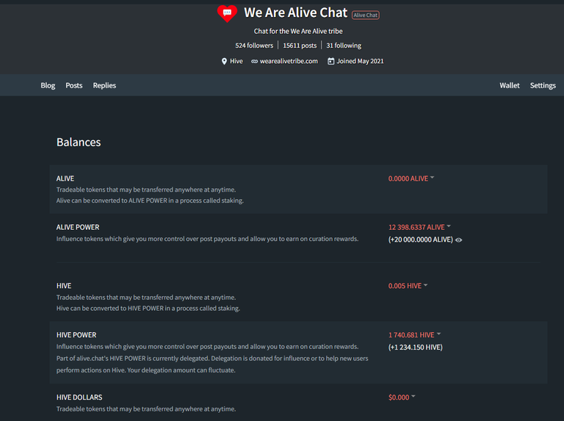The height and width of the screenshot is (421, 564).
Task: Click the HIVE row label
Action: point(64,286)
